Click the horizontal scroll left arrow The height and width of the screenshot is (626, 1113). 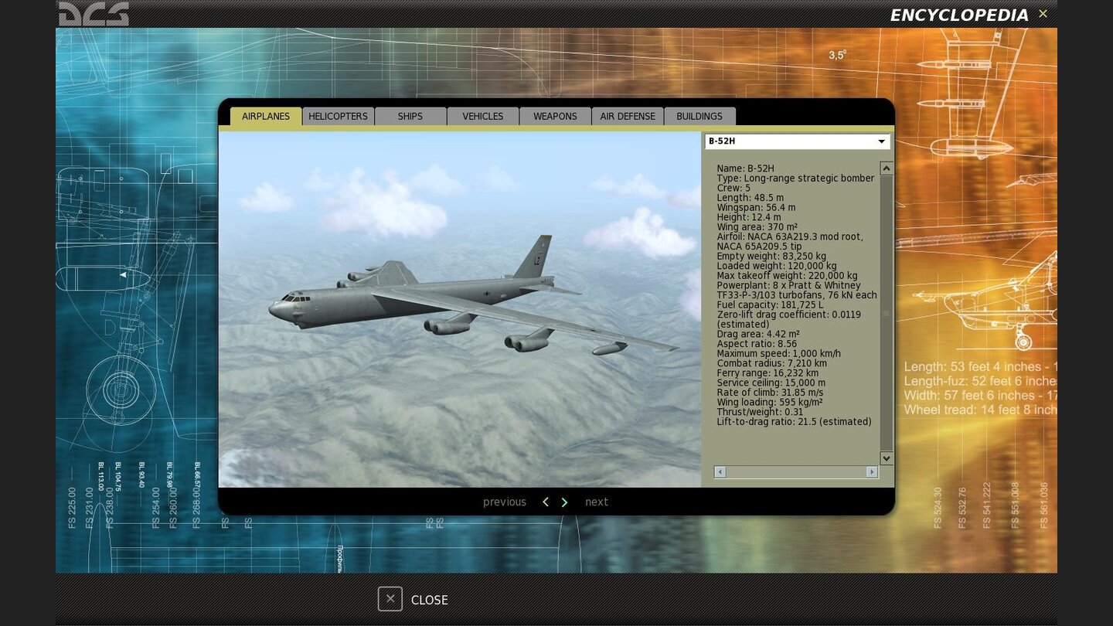pos(720,471)
